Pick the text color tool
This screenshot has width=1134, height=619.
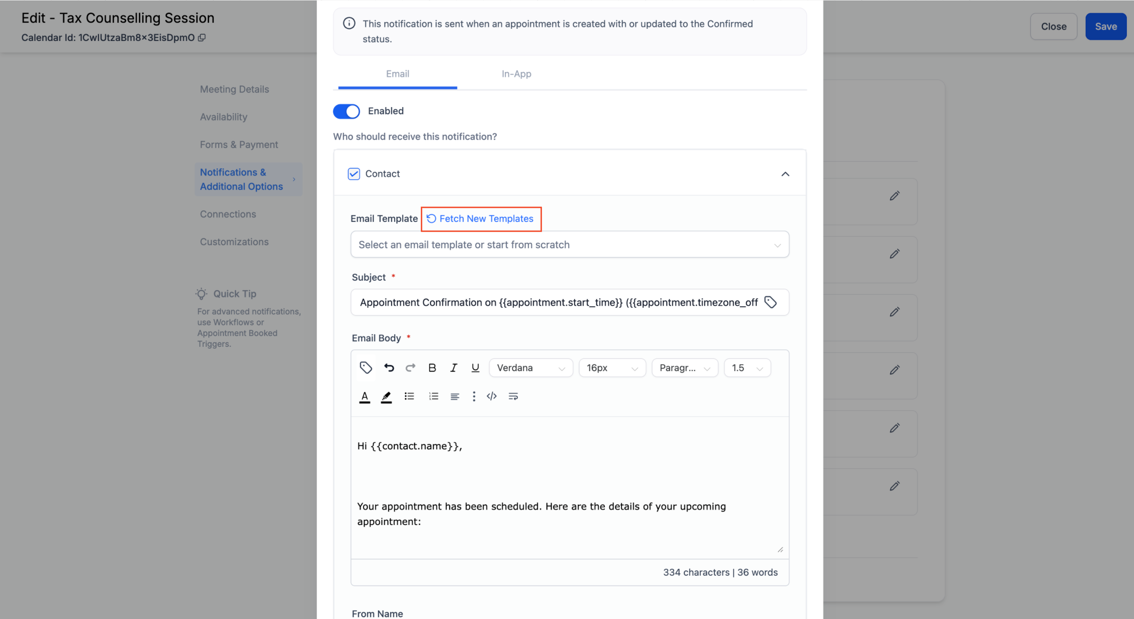click(364, 397)
